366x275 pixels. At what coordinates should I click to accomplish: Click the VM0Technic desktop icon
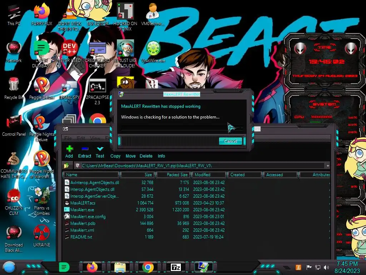point(153,15)
